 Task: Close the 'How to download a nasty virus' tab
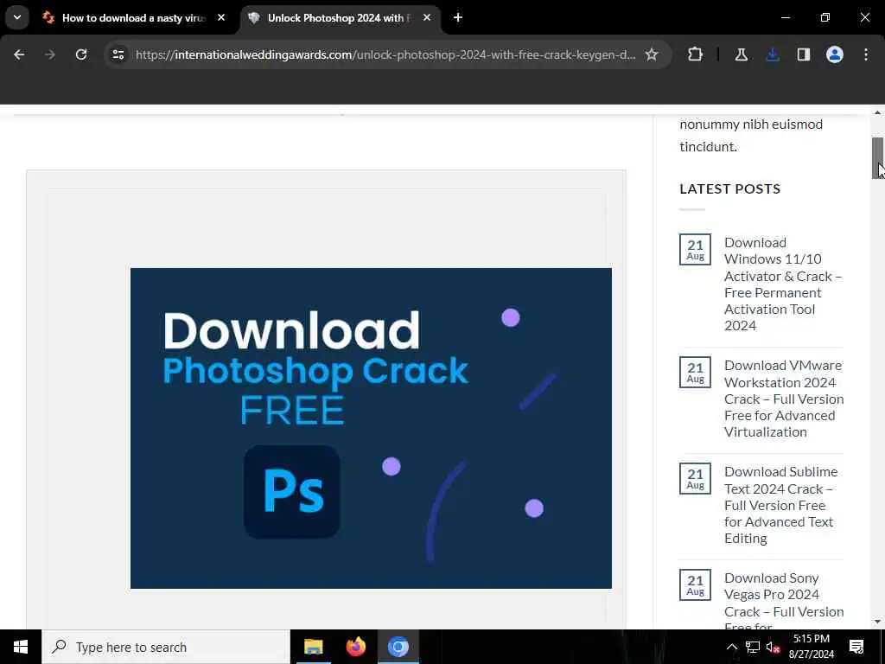(x=221, y=18)
